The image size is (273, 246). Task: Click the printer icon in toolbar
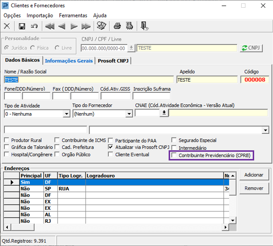[x=117, y=26]
